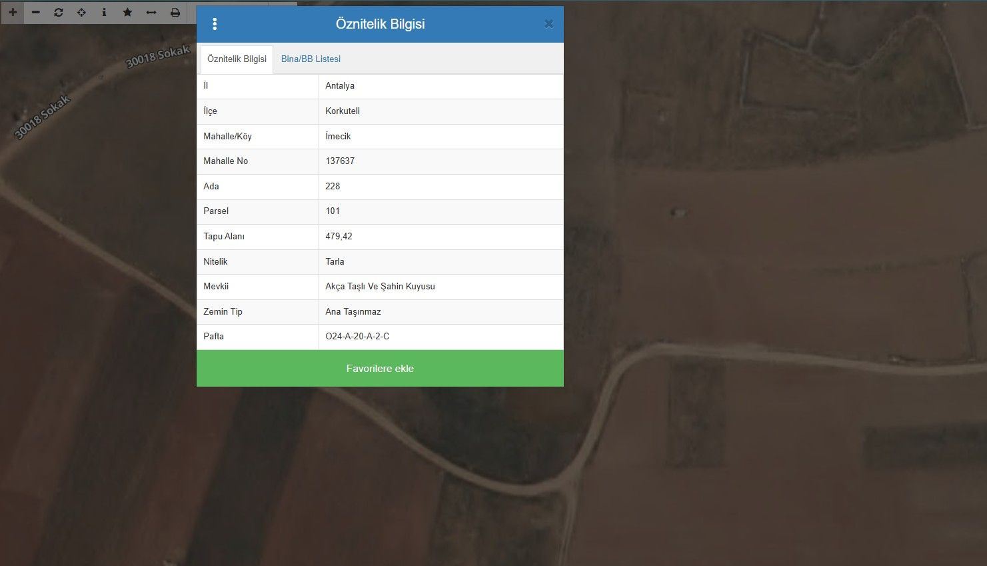
Task: Select the Öznitelik Bilgisi tab
Action: [237, 59]
